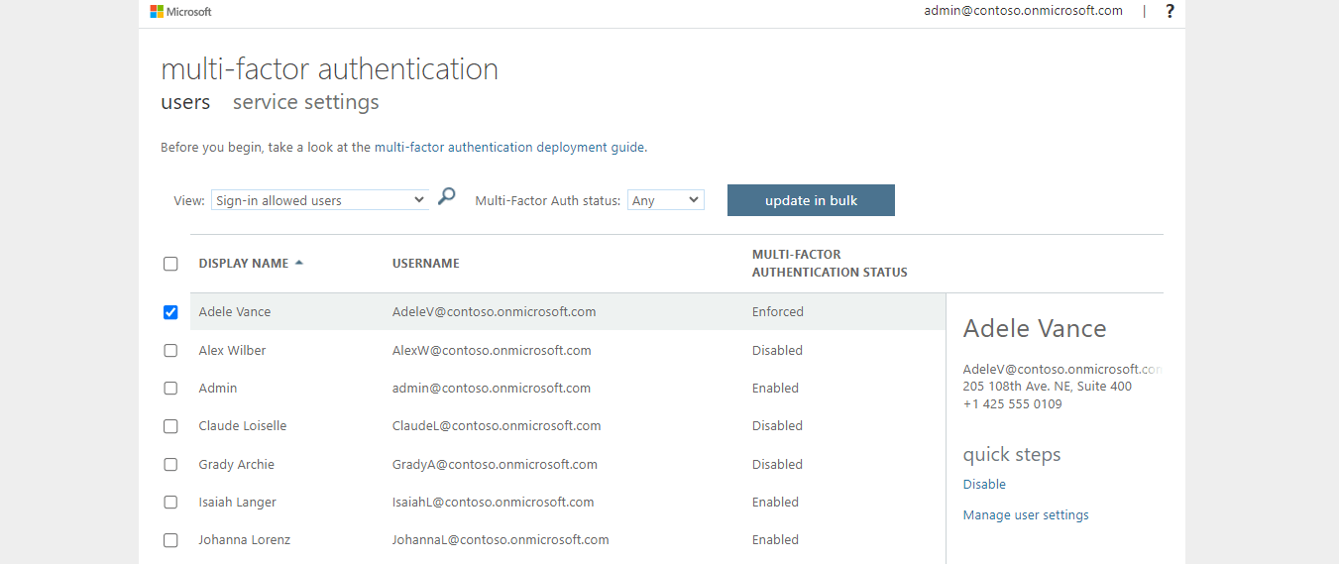Click address 205 108th Ave. NE, Suite 400
This screenshot has height=564, width=1339.
[x=1048, y=387]
